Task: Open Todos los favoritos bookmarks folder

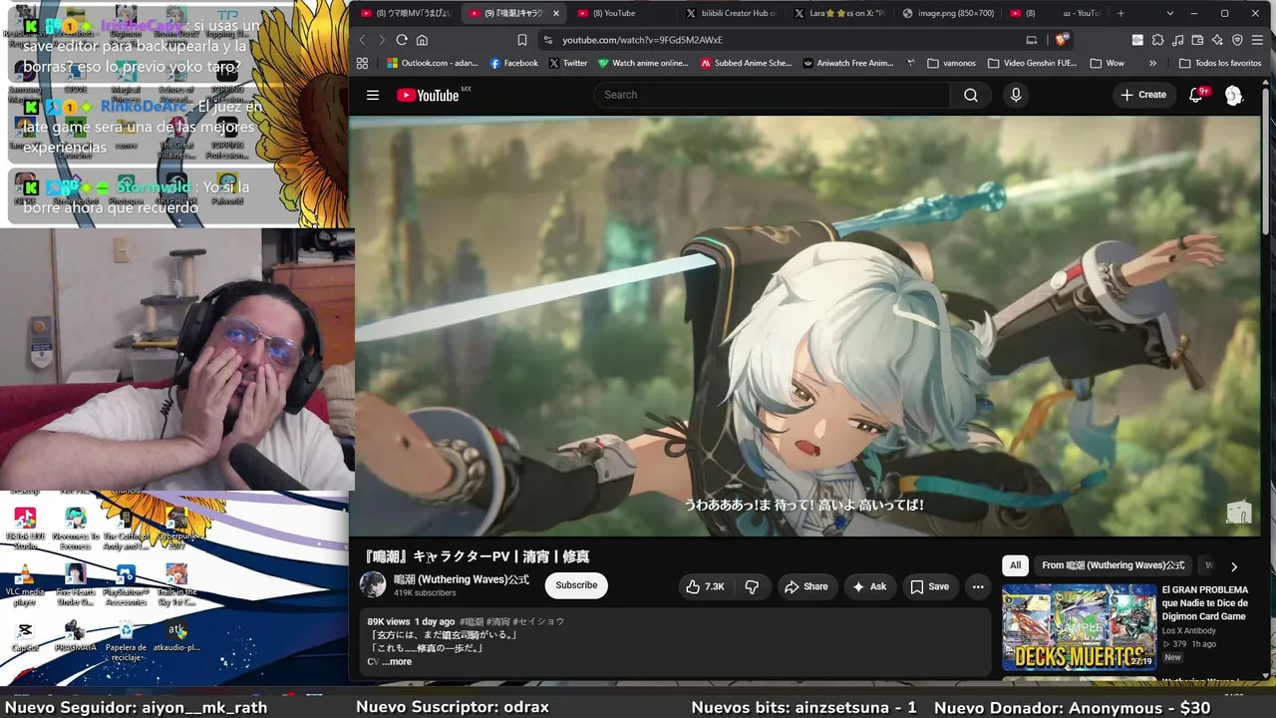Action: point(1219,63)
